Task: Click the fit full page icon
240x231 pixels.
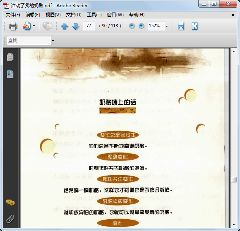Action: 194,26
